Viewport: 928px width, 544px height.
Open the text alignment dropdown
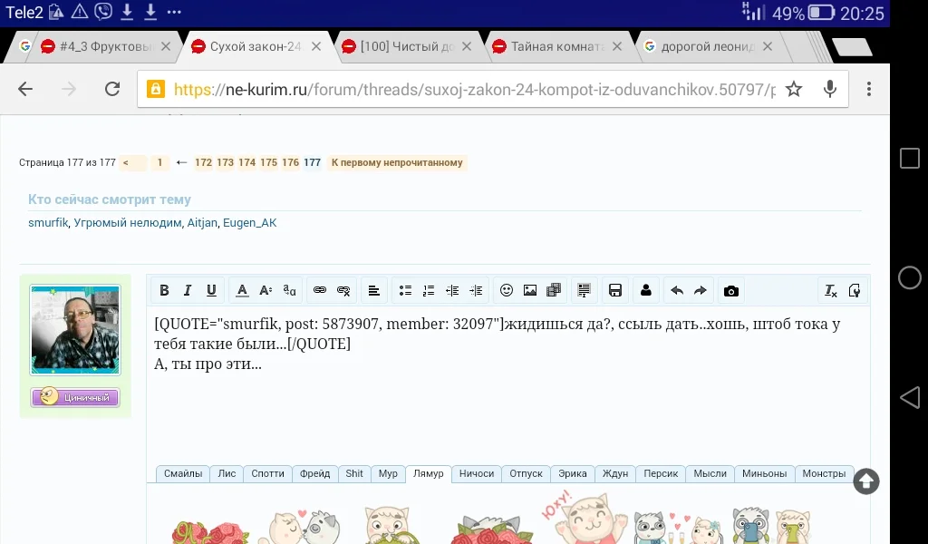click(x=374, y=290)
